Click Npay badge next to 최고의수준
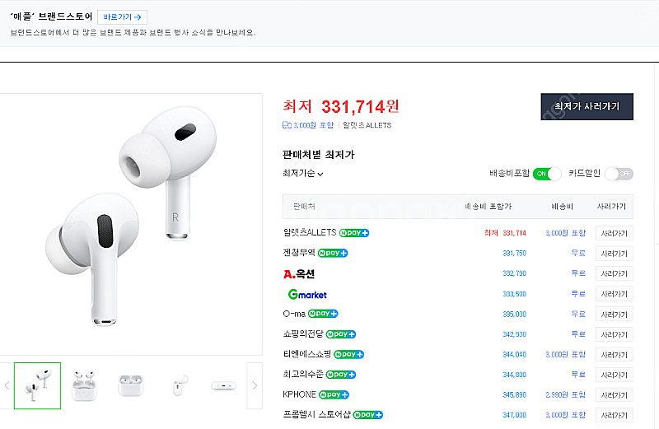The height and width of the screenshot is (429, 659). coord(341,375)
